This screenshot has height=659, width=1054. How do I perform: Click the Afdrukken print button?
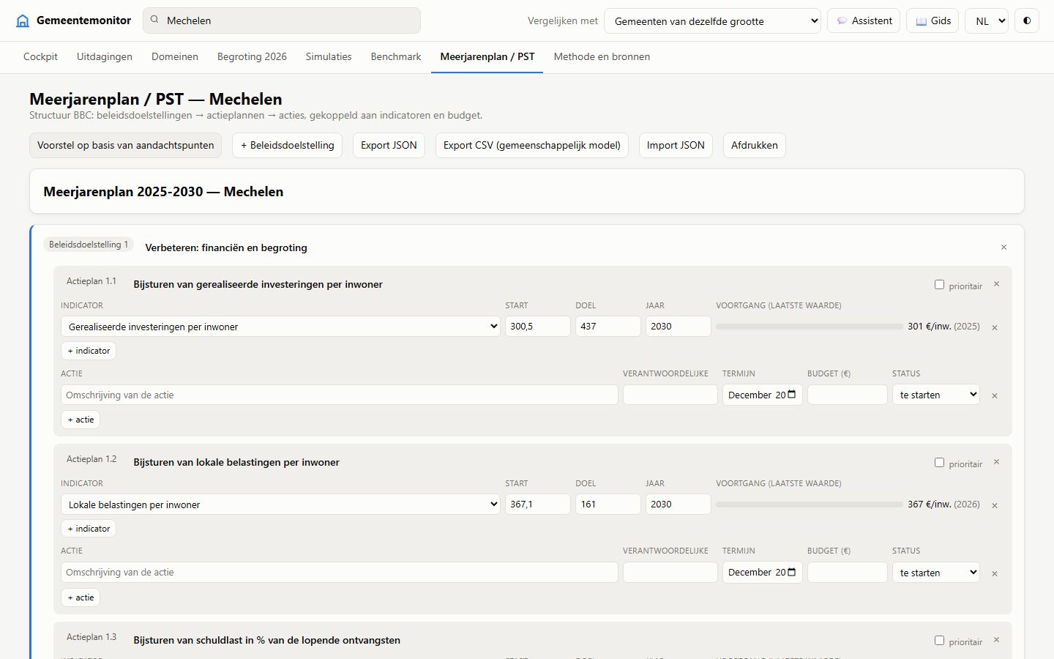(x=755, y=145)
